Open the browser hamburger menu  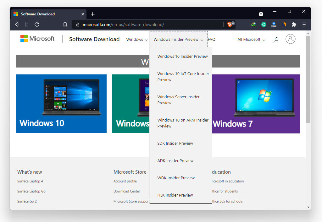(x=304, y=24)
